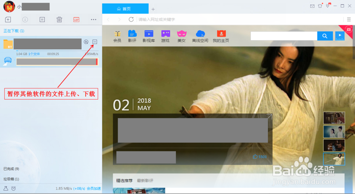This screenshot has height=194, width=355.
Task: Click the start download arrow icon
Action: click(x=25, y=20)
